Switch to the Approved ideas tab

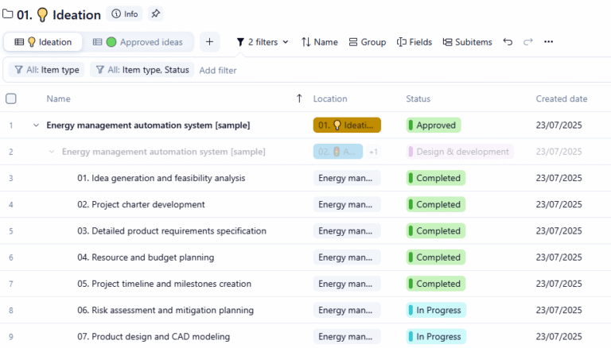pyautogui.click(x=138, y=42)
